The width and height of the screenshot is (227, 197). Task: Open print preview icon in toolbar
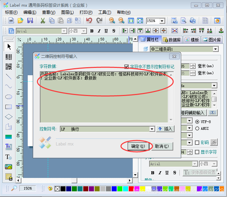(x=184, y=21)
